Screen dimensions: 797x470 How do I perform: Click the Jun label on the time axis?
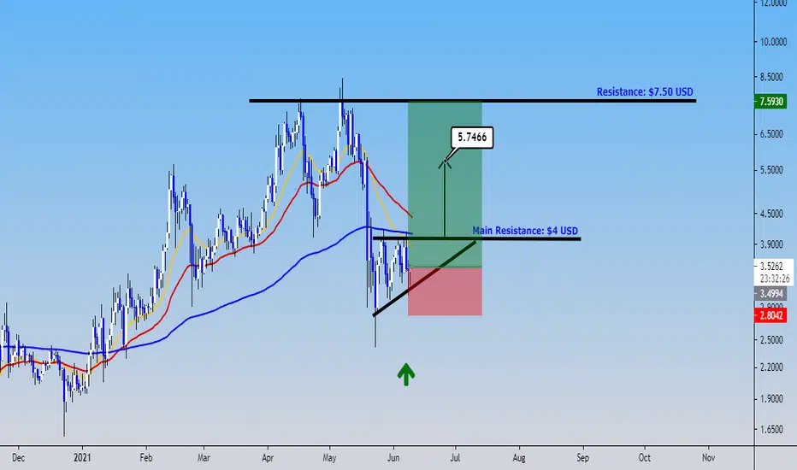[x=393, y=458]
